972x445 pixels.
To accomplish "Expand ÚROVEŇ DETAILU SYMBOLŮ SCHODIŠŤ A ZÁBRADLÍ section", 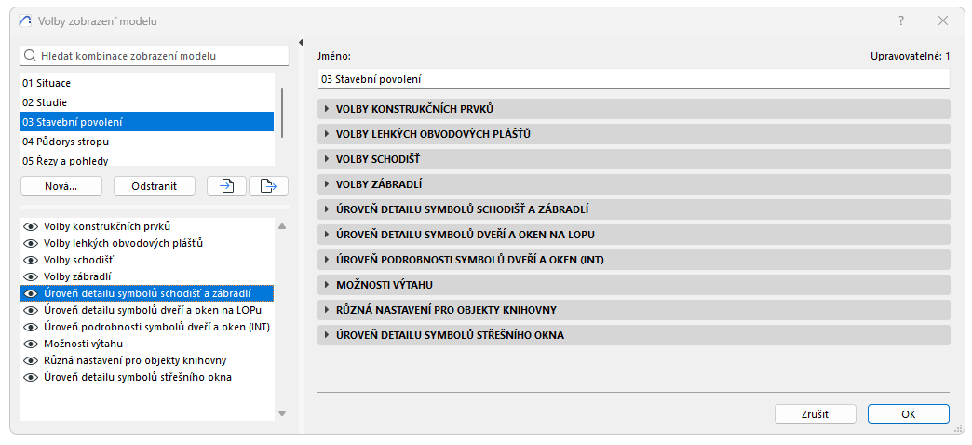I will click(633, 209).
